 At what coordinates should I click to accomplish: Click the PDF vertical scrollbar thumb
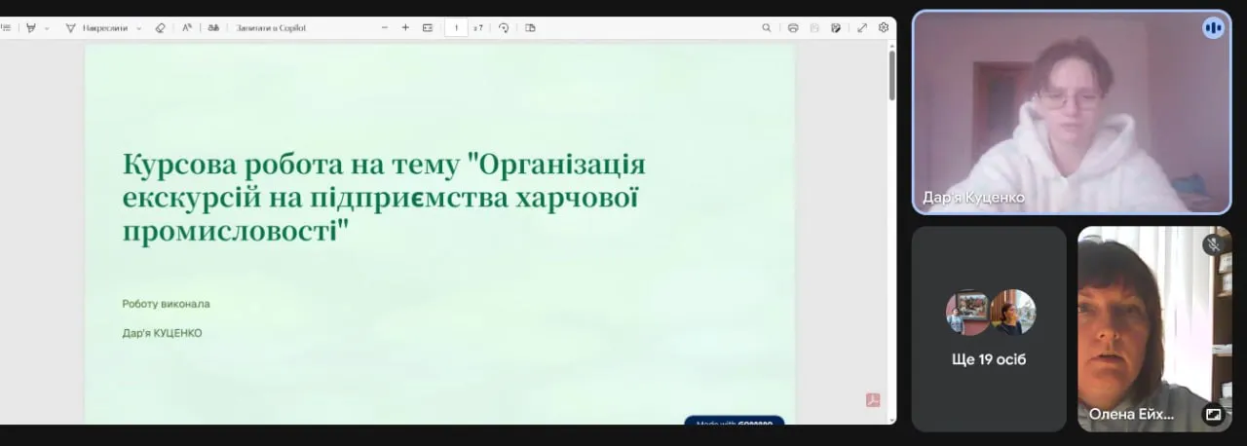pyautogui.click(x=891, y=75)
